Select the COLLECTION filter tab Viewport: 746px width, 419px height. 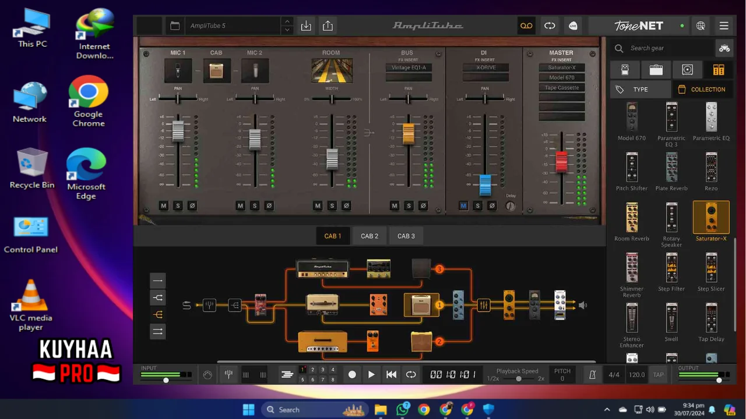702,90
